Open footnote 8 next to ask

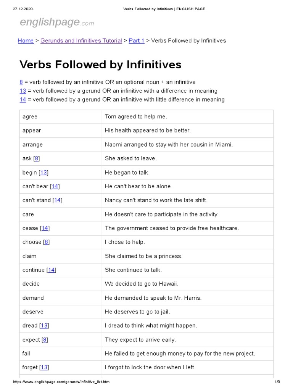click(37, 158)
